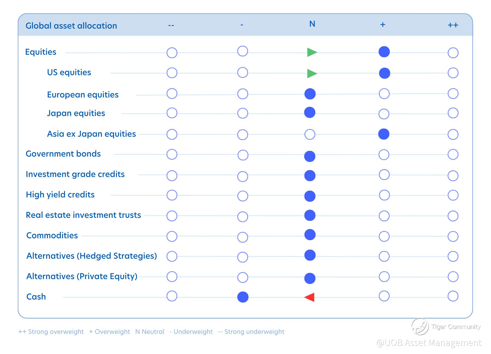Screen dimensions: 491x354
Task: Click the Real estate investment trusts label
Action: (83, 215)
